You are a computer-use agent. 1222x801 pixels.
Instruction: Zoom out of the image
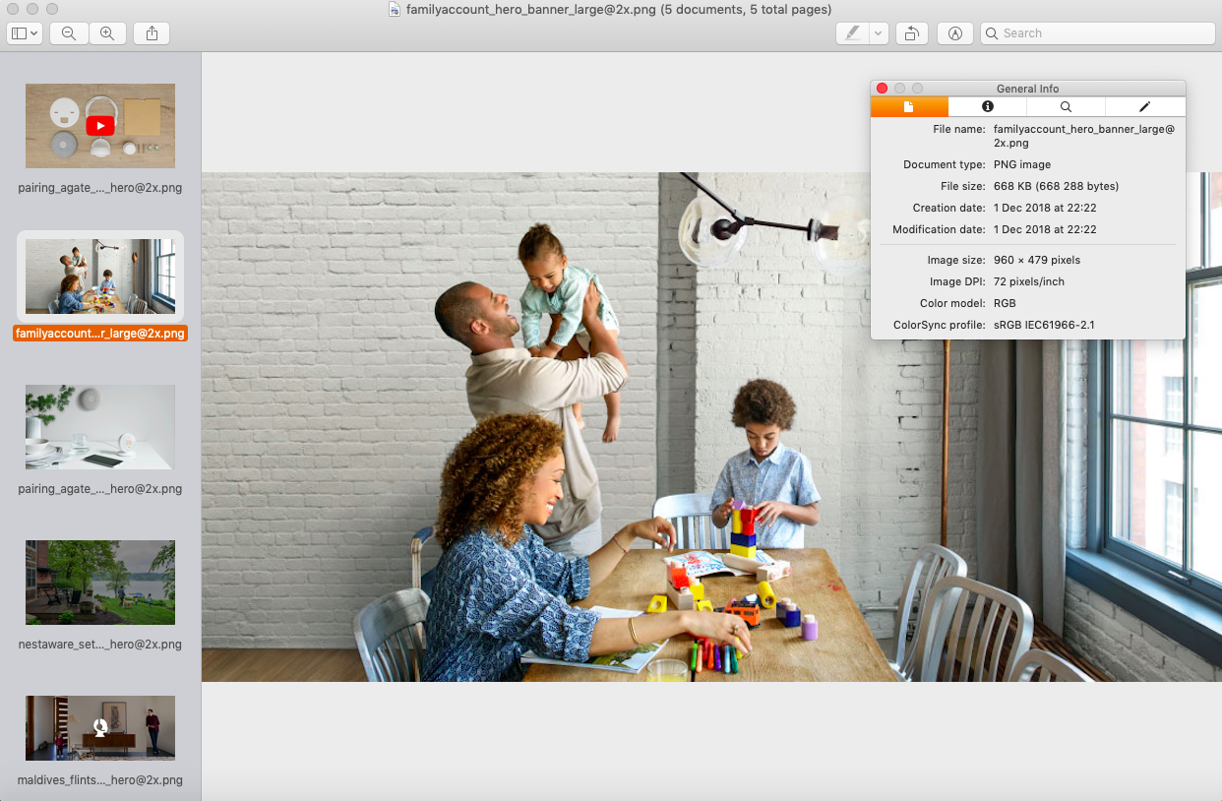(x=69, y=33)
